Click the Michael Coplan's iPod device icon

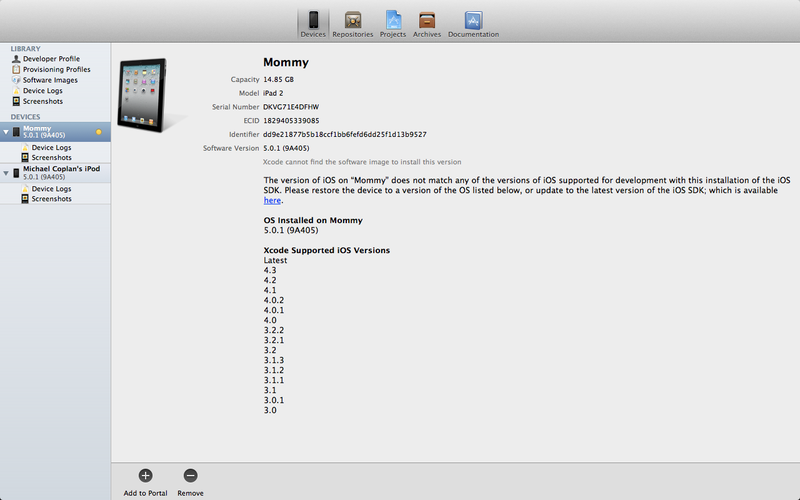(x=16, y=173)
